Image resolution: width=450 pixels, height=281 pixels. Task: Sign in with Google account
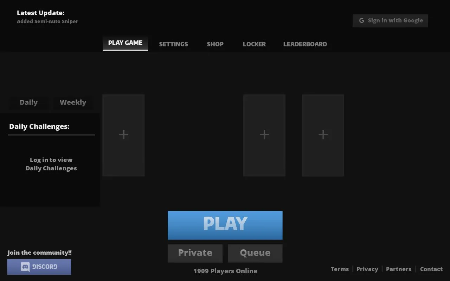(x=390, y=21)
